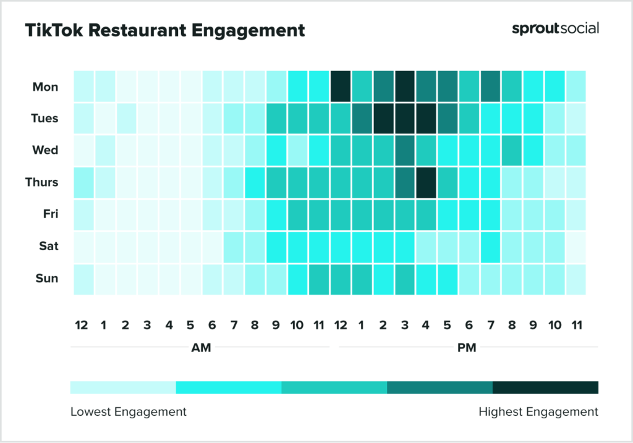Select the Sunday 11 AM heatmap cell
The width and height of the screenshot is (633, 443).
coord(319,279)
